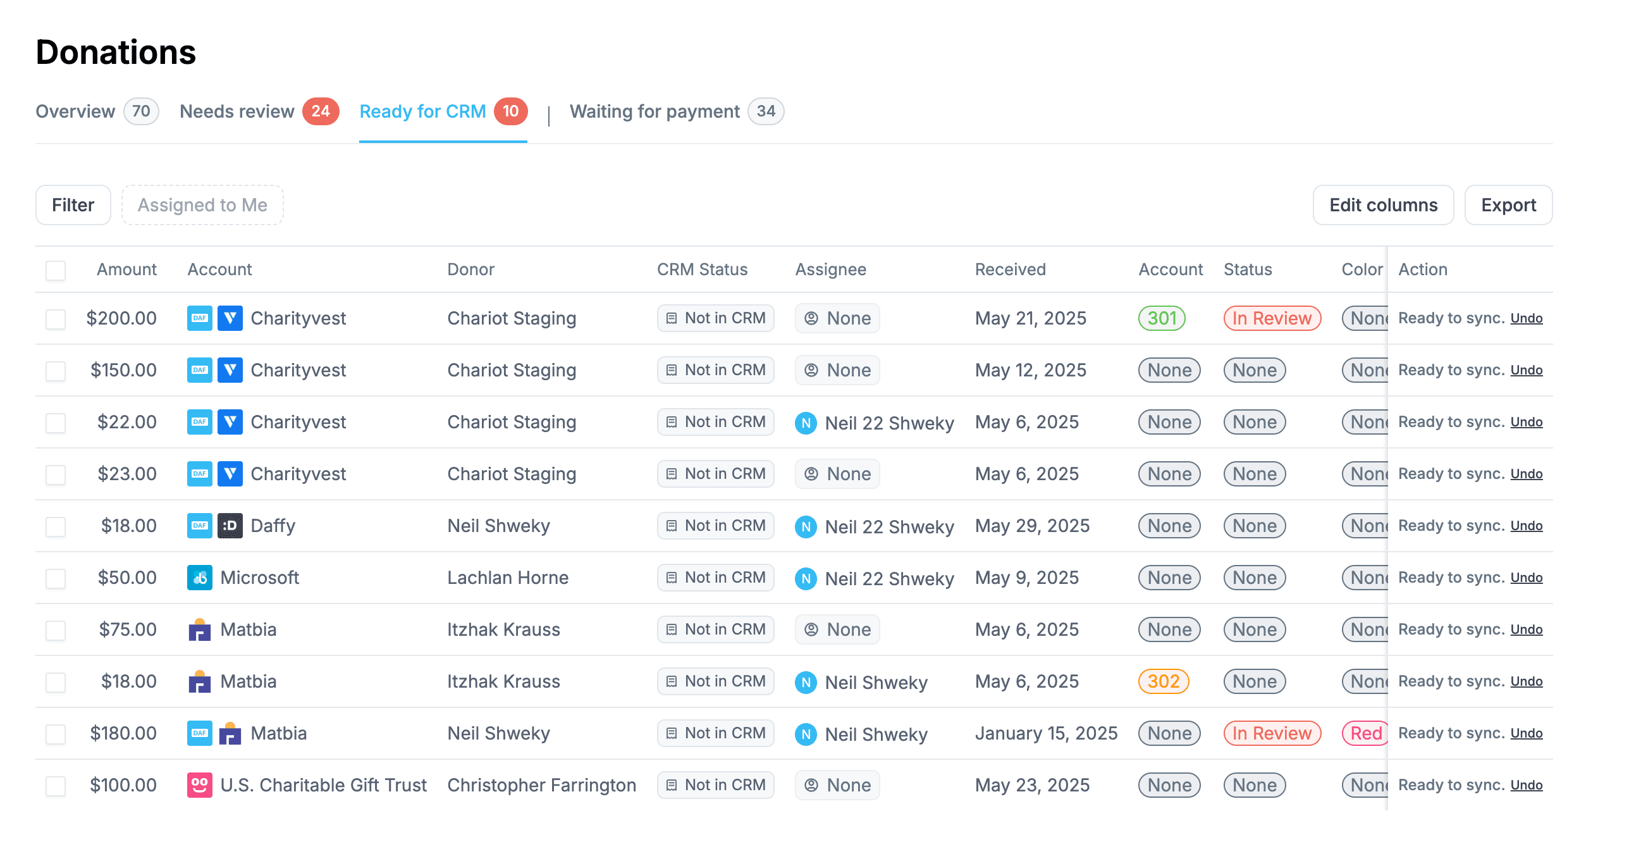
Task: Click the Matbia logo in the $18.00 Itzhak Krauss row
Action: [x=199, y=681]
